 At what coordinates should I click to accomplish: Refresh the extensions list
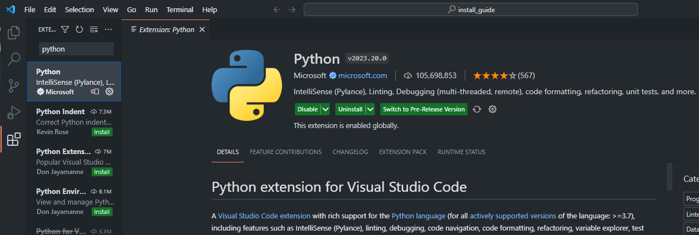tap(79, 29)
